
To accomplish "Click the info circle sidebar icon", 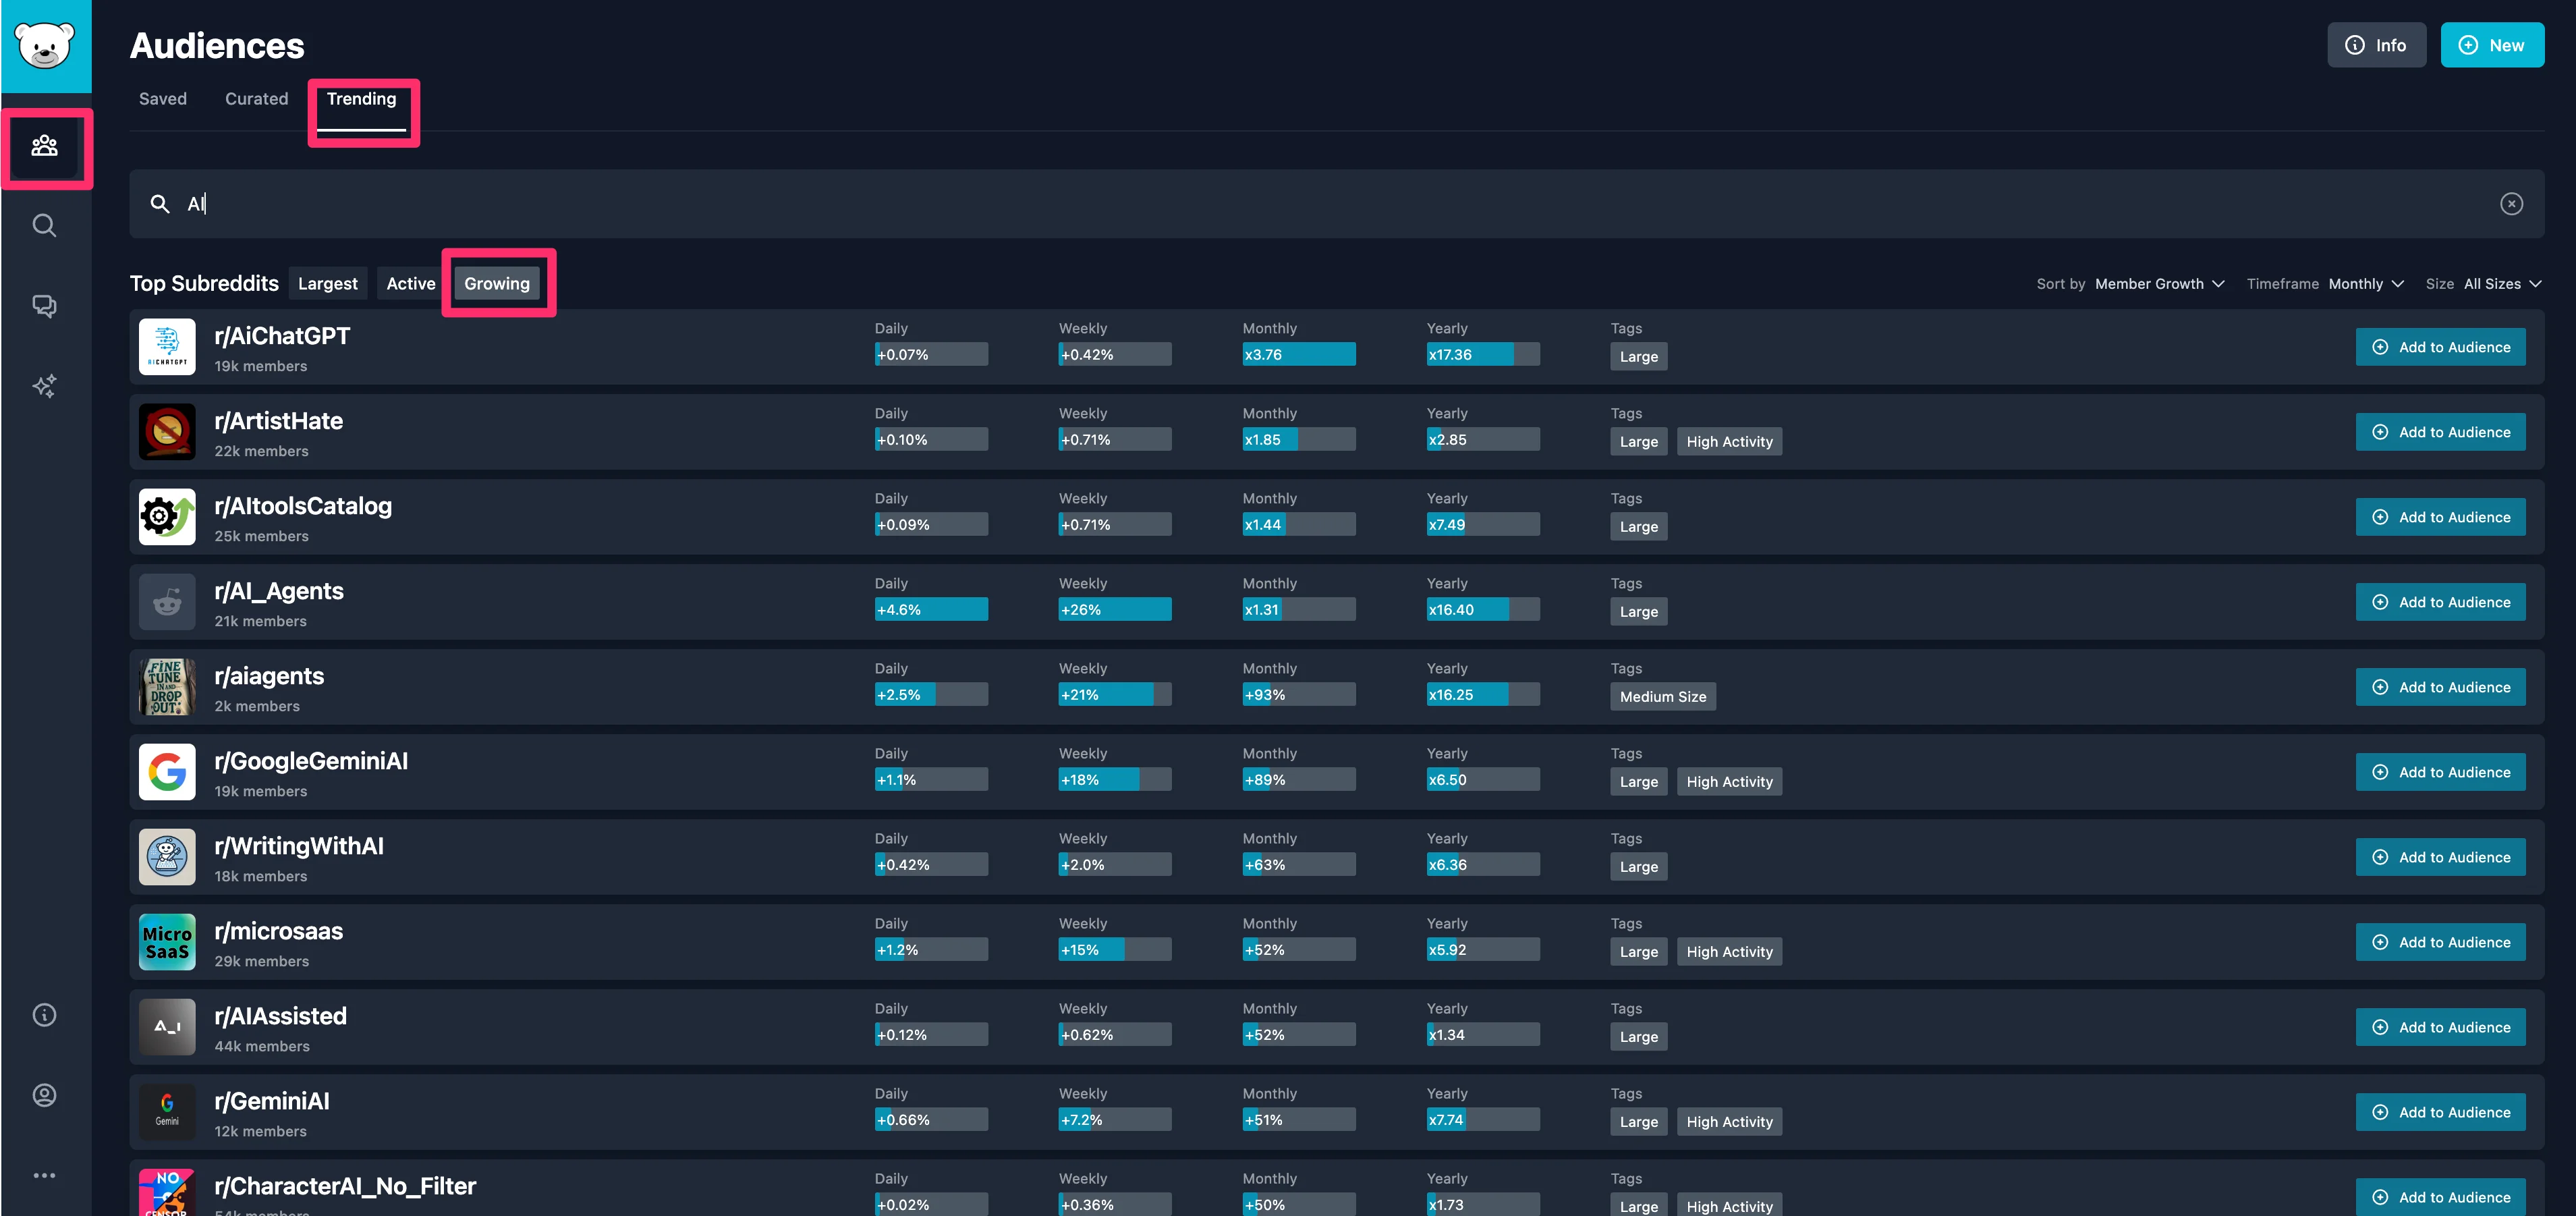I will (45, 1015).
